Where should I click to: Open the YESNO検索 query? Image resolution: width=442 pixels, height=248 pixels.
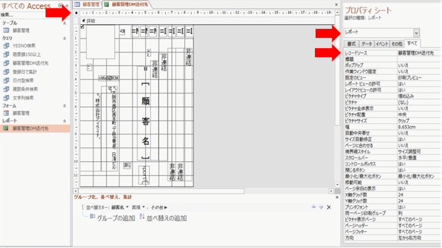coord(24,45)
